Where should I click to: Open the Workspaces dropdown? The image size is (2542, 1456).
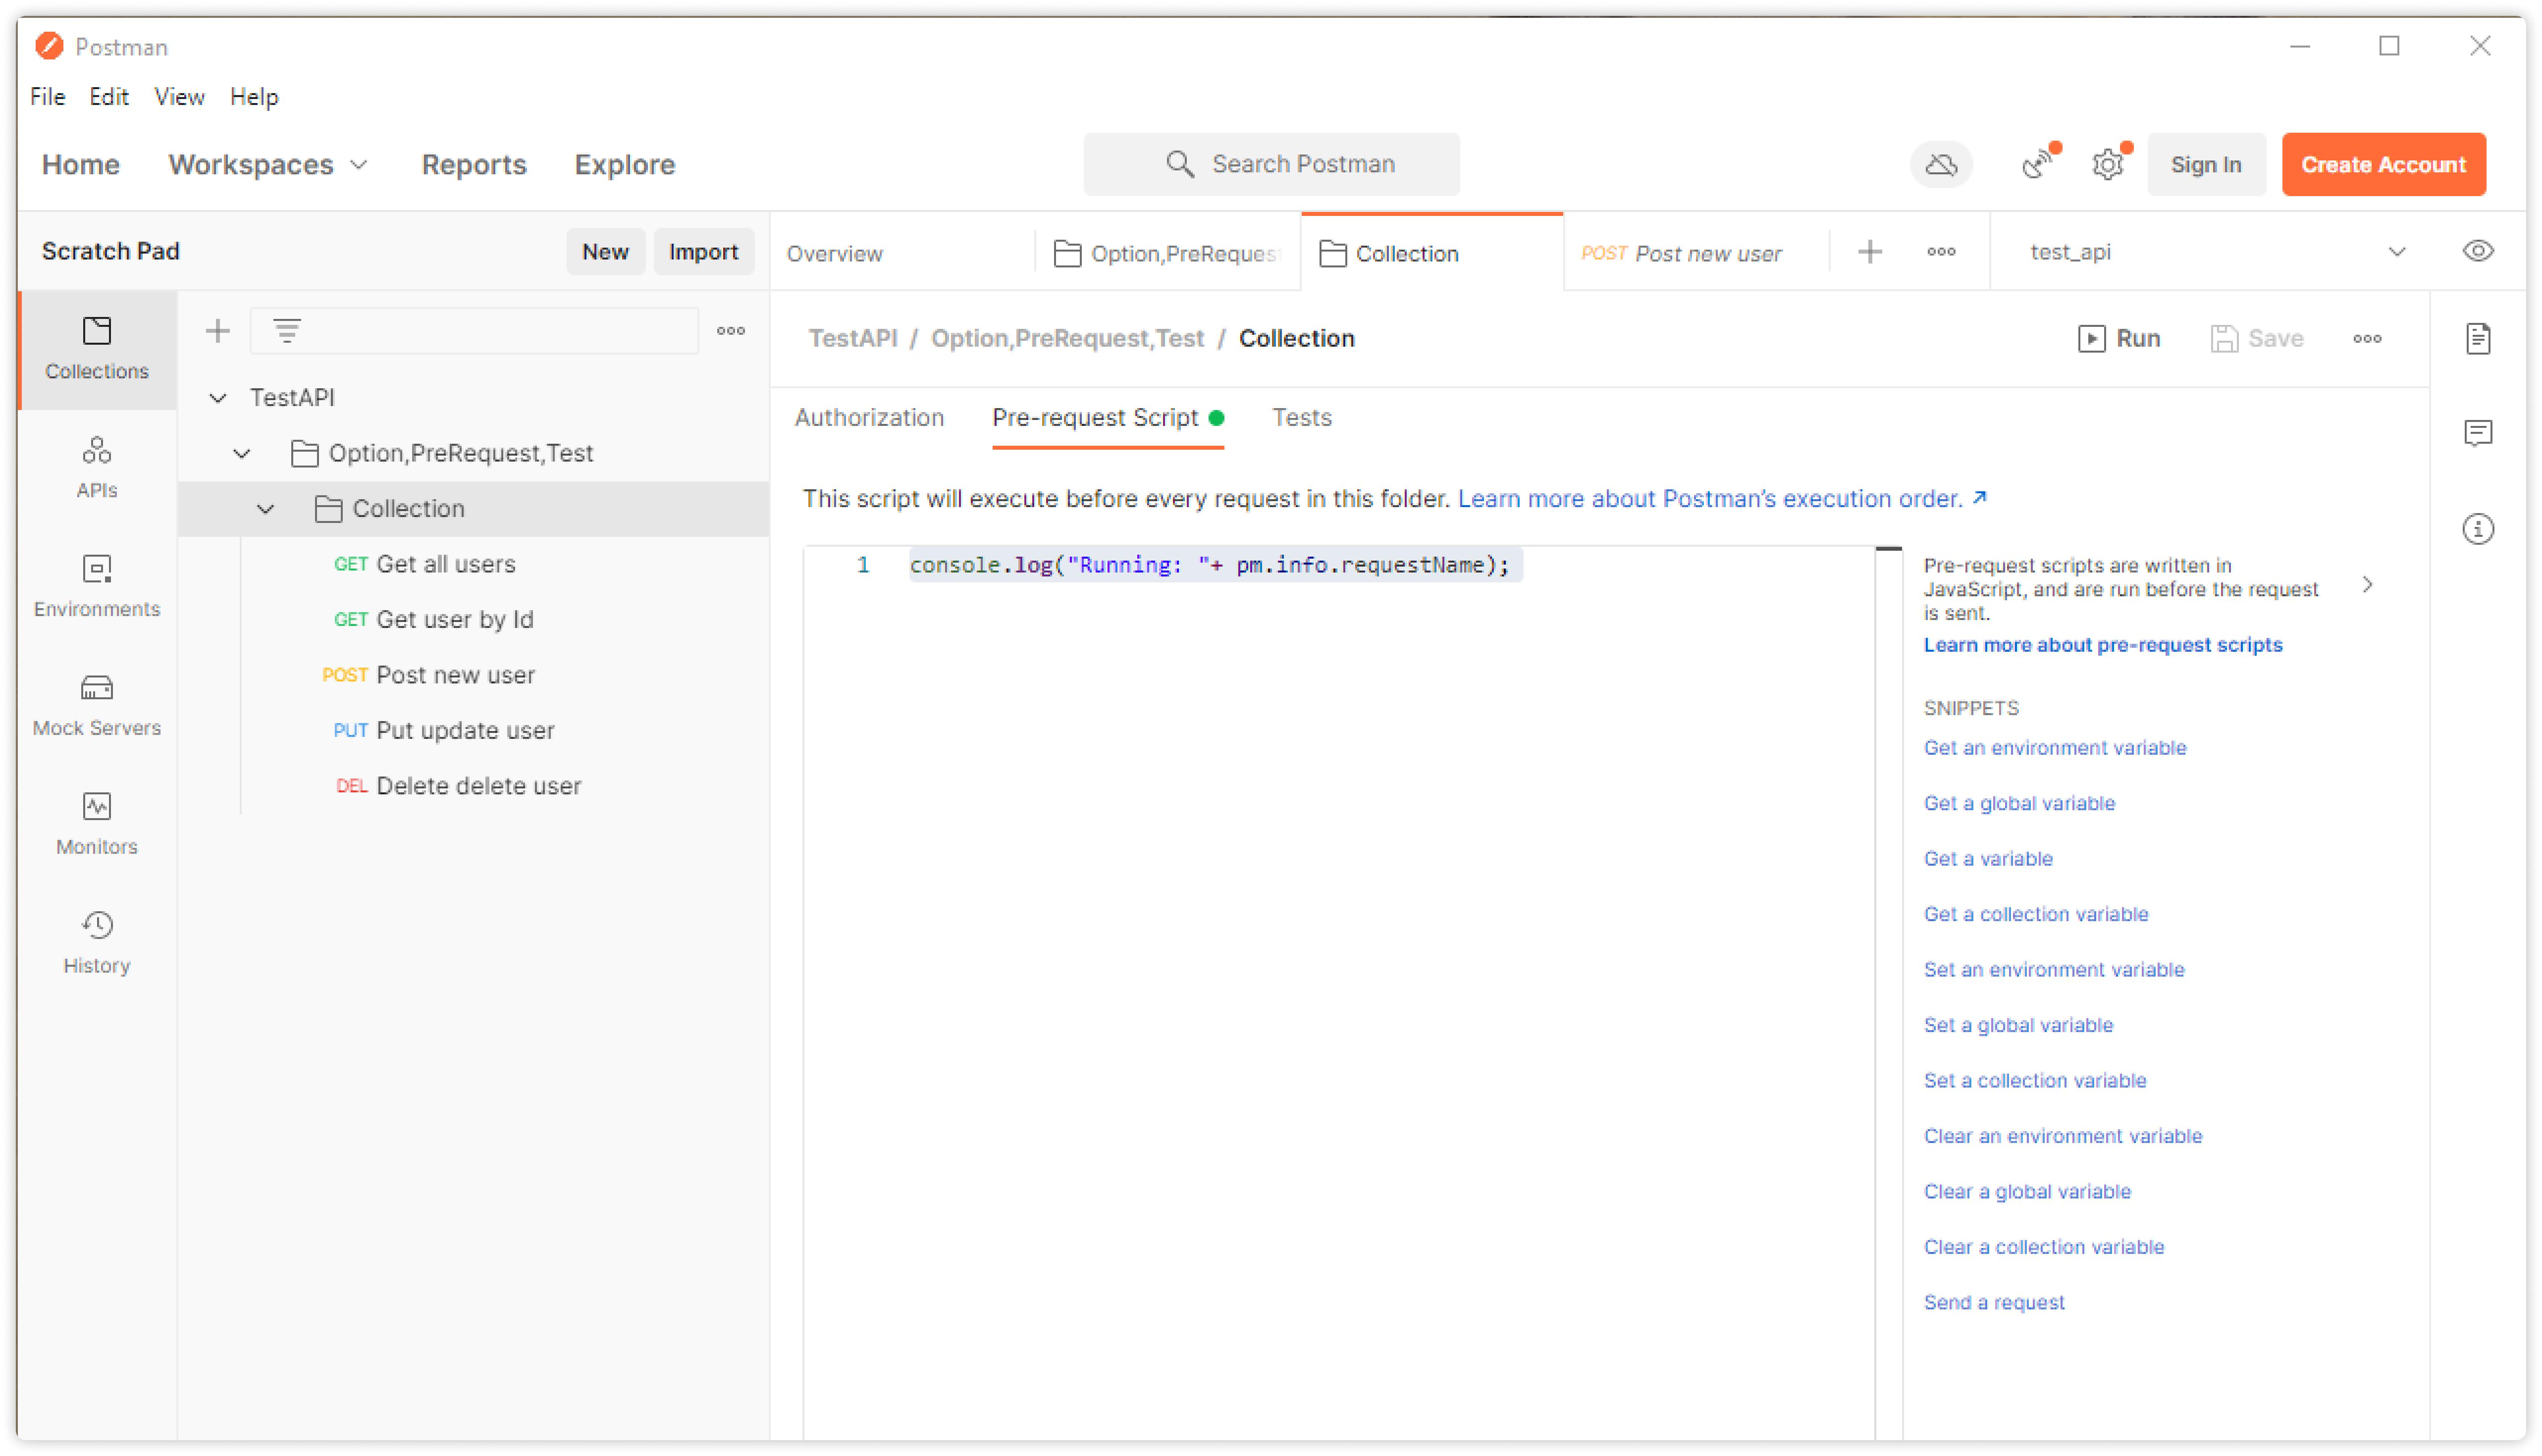268,164
